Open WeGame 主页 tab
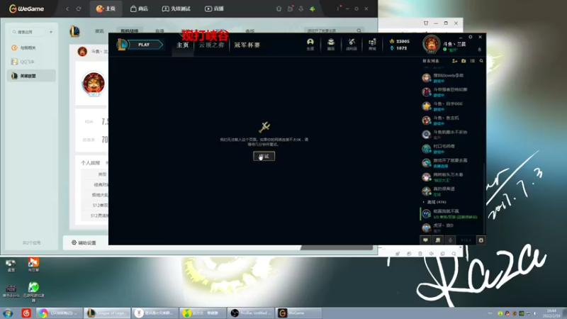The width and height of the screenshot is (567, 319). pyautogui.click(x=106, y=9)
